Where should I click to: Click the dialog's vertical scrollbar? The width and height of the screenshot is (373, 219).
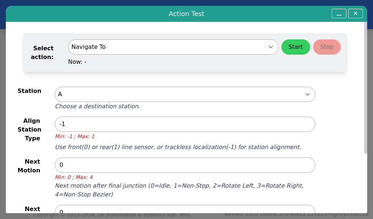point(366,88)
